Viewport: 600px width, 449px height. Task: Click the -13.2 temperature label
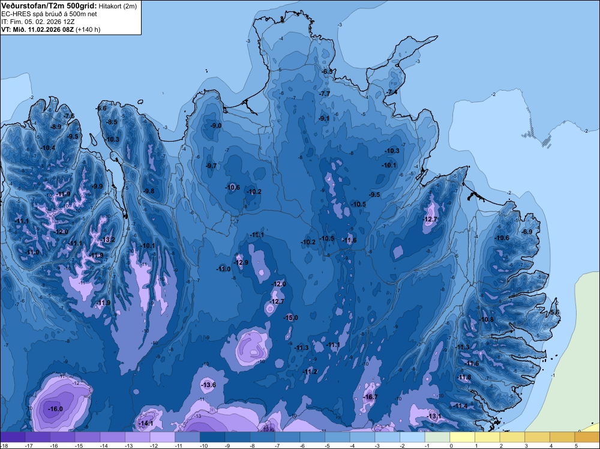click(x=107, y=240)
